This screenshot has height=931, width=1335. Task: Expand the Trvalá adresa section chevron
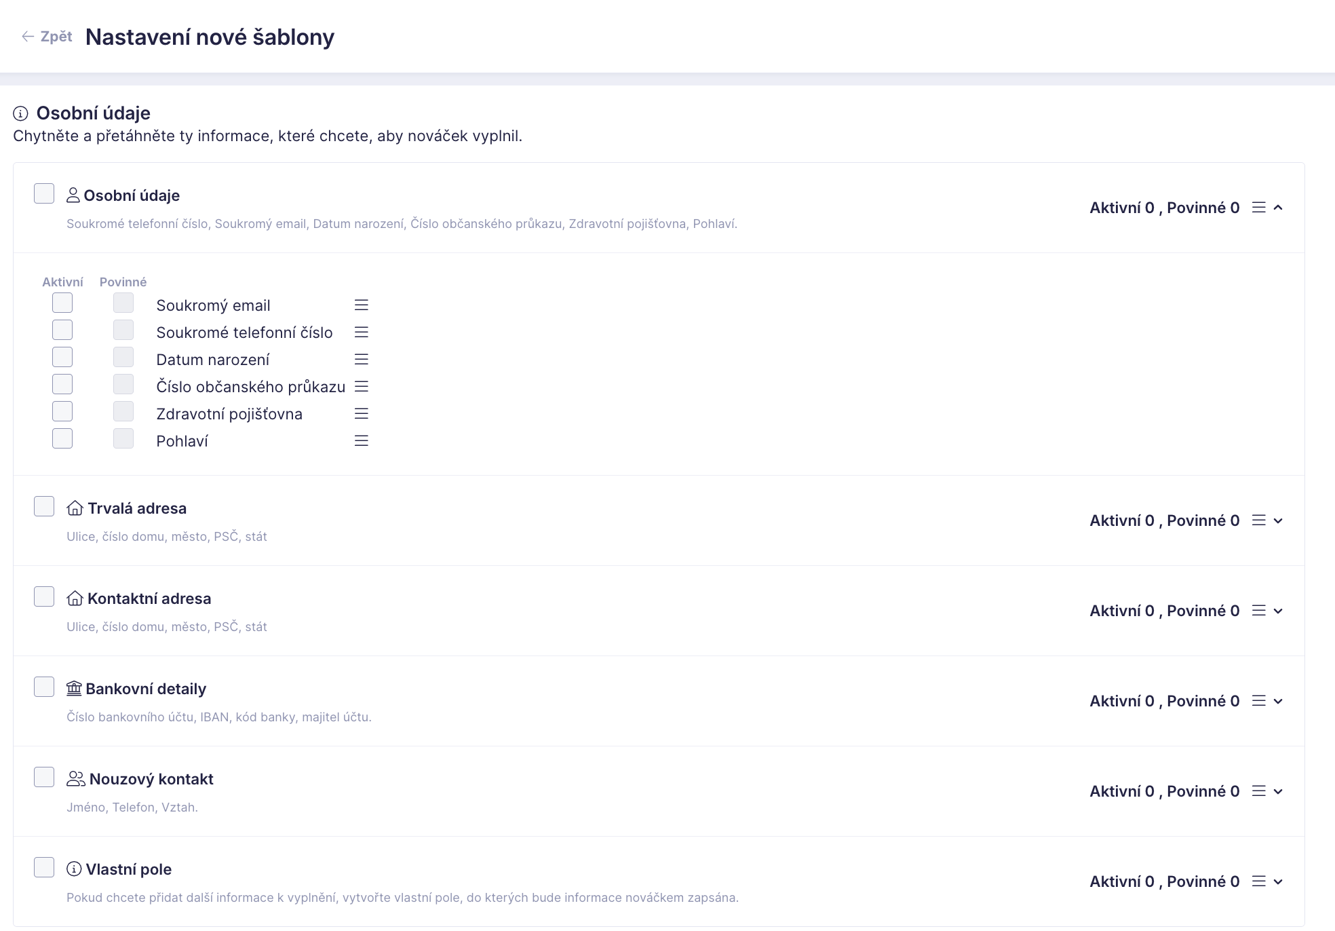pos(1279,520)
